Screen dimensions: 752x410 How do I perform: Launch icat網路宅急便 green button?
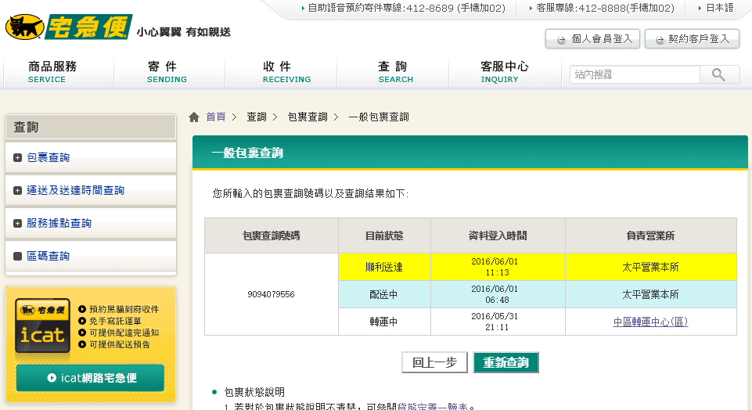pyautogui.click(x=90, y=378)
